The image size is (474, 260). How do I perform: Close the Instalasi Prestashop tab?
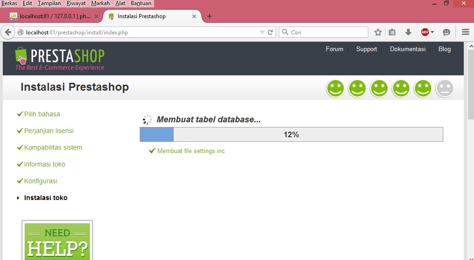[194, 16]
